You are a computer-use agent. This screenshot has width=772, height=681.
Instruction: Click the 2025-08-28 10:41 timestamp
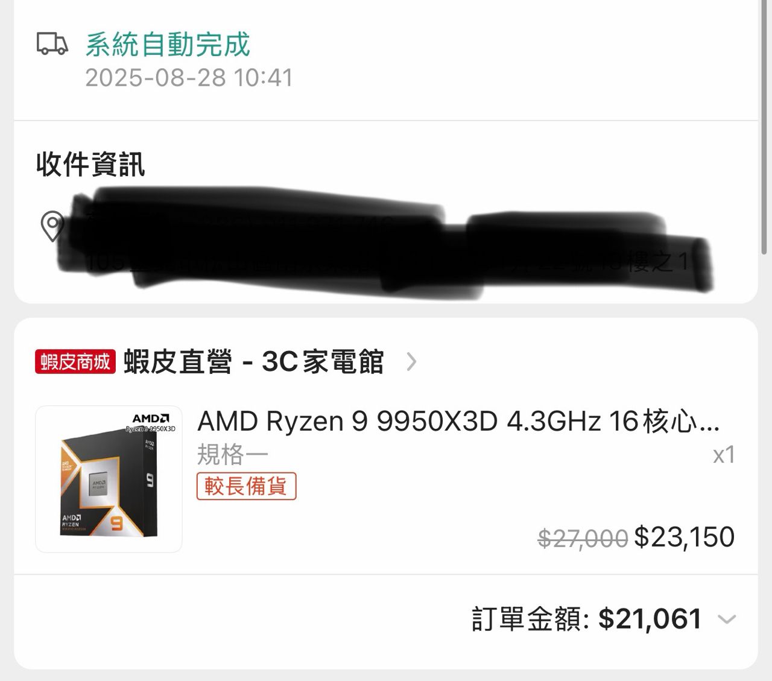pyautogui.click(x=189, y=78)
